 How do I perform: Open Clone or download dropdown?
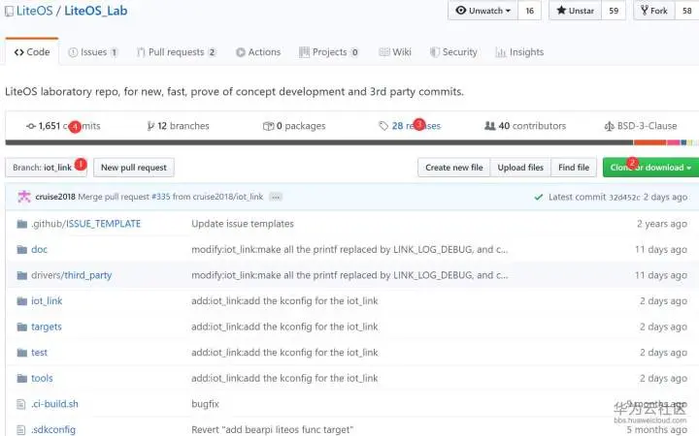coord(650,168)
